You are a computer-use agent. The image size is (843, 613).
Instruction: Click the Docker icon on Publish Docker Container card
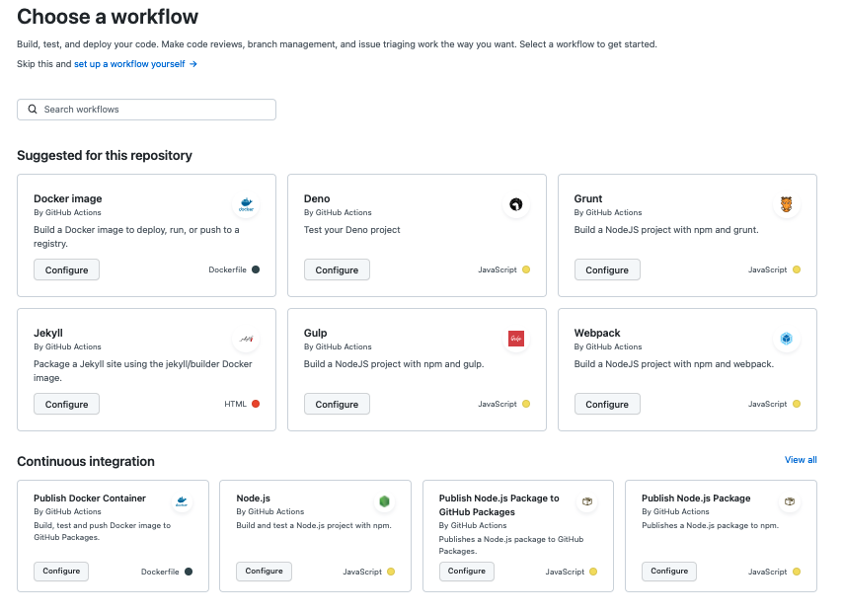[182, 501]
